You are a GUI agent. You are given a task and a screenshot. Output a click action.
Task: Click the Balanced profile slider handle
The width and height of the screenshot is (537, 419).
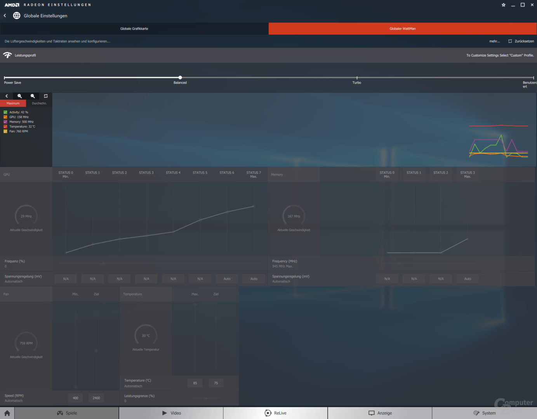(x=180, y=78)
